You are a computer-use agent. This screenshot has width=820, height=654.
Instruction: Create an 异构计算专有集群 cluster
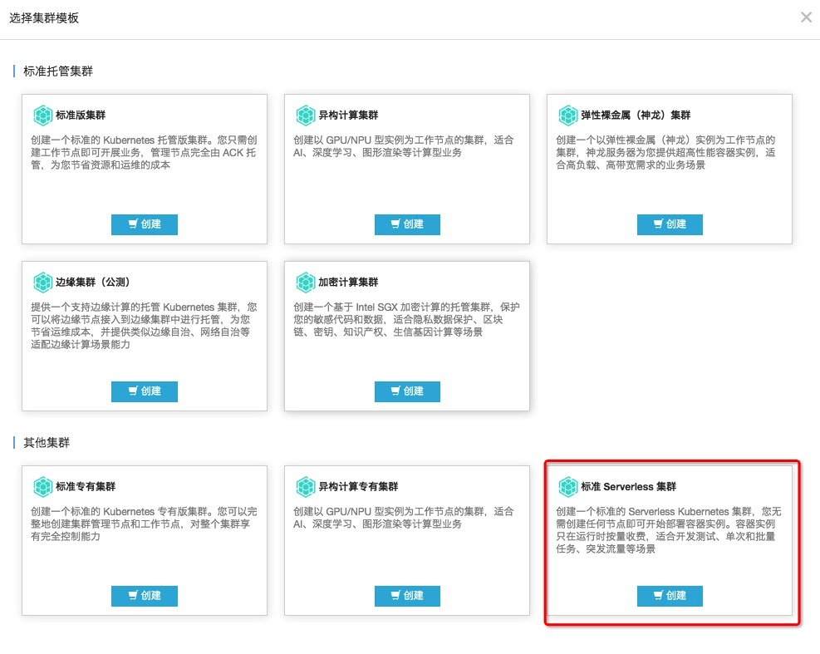pyautogui.click(x=407, y=596)
